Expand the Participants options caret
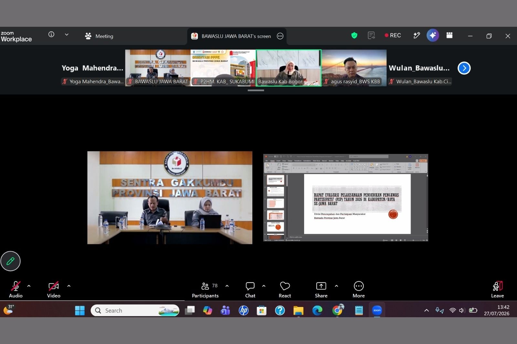 point(227,286)
